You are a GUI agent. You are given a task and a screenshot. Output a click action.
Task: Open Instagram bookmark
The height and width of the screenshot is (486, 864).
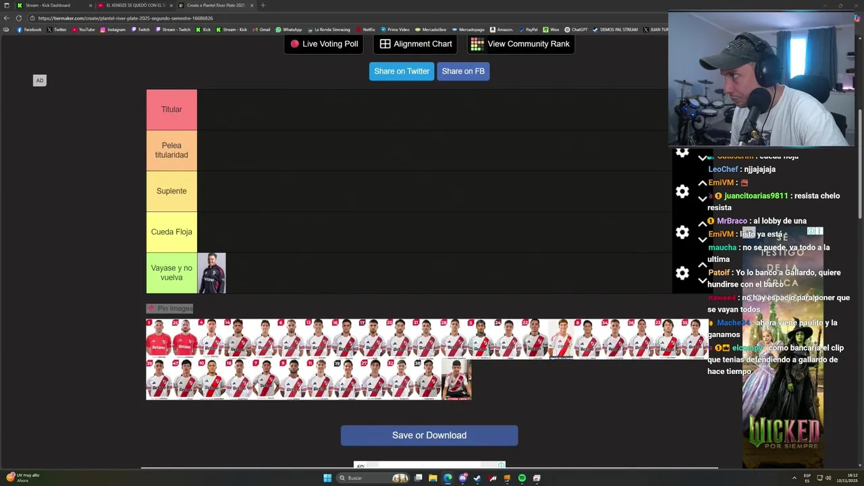pyautogui.click(x=113, y=30)
